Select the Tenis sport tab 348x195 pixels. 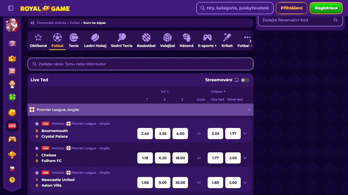(x=74, y=41)
